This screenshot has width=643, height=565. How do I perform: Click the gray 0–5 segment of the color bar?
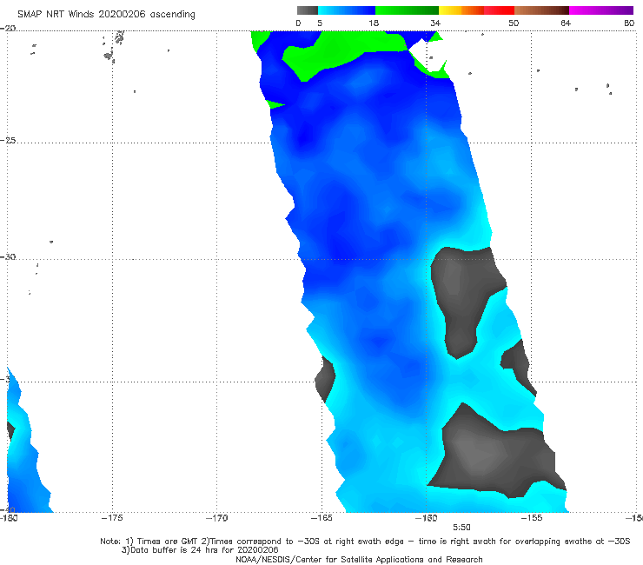(x=308, y=10)
